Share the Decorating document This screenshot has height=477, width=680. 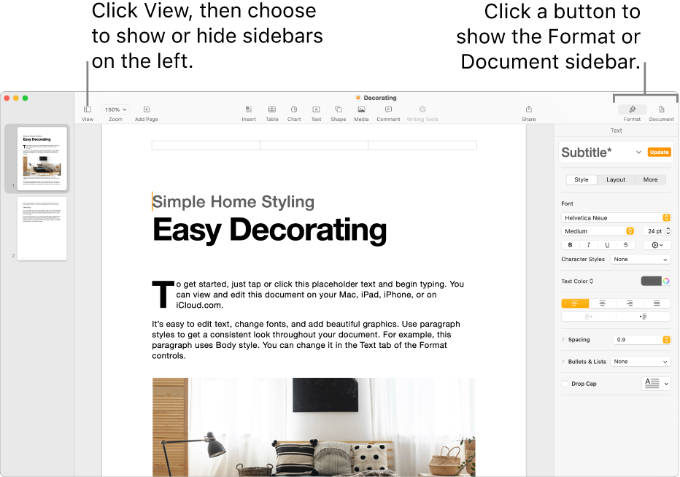[528, 111]
